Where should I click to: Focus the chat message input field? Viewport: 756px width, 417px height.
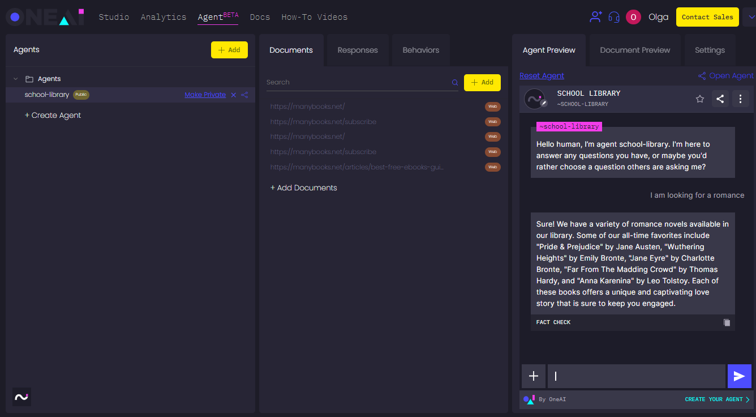637,376
